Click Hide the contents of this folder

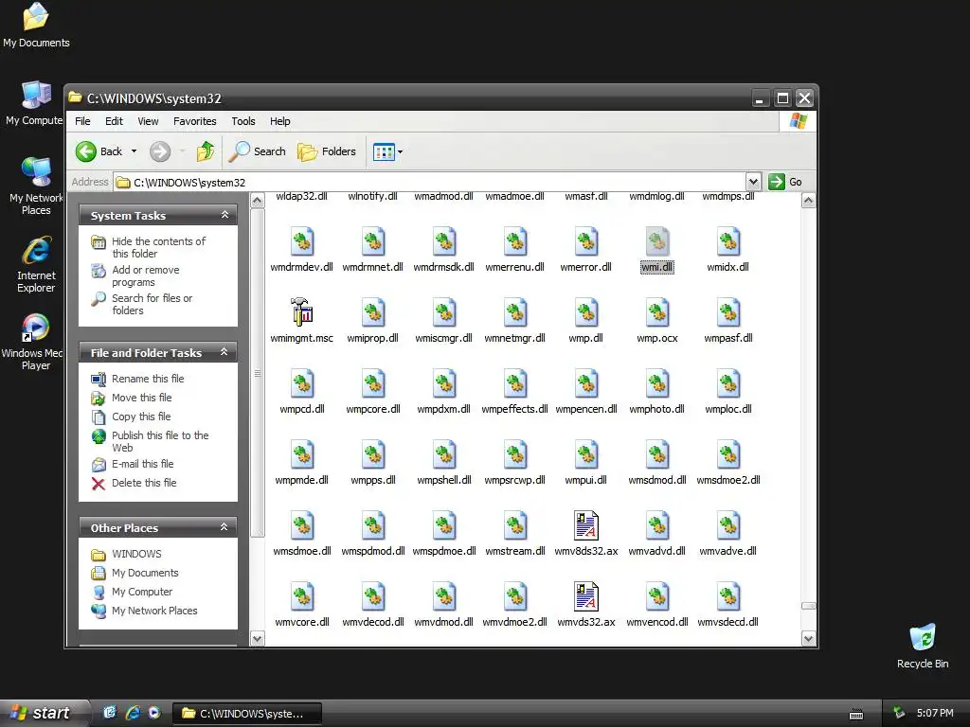158,247
